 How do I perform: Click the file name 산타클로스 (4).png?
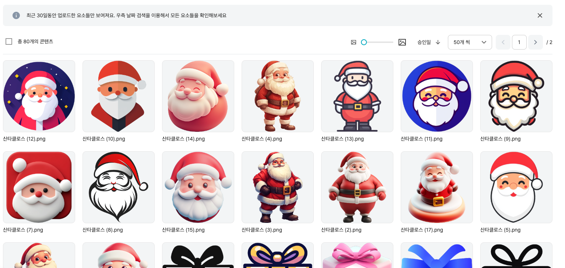[262, 139]
